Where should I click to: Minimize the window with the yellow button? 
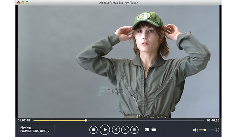(23, 3)
